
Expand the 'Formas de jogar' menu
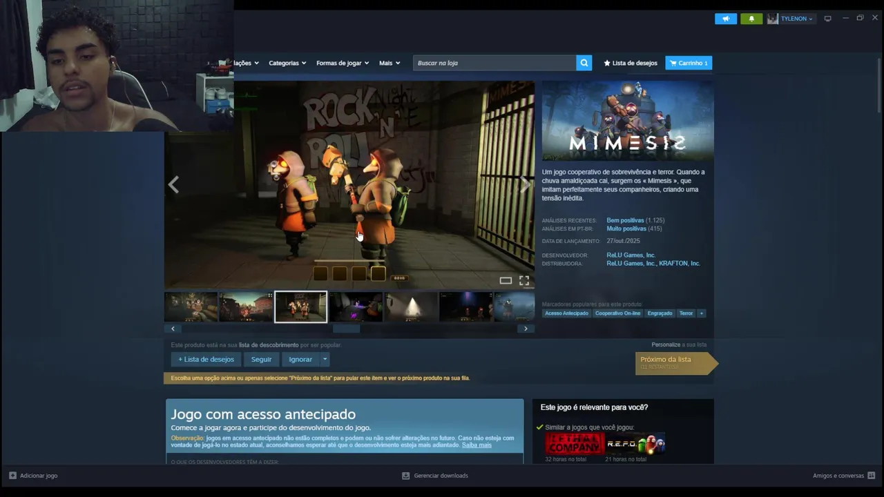[343, 63]
